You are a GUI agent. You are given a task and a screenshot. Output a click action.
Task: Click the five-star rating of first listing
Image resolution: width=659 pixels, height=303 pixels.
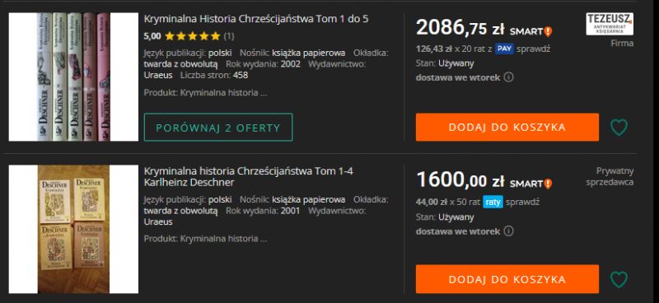(x=193, y=36)
